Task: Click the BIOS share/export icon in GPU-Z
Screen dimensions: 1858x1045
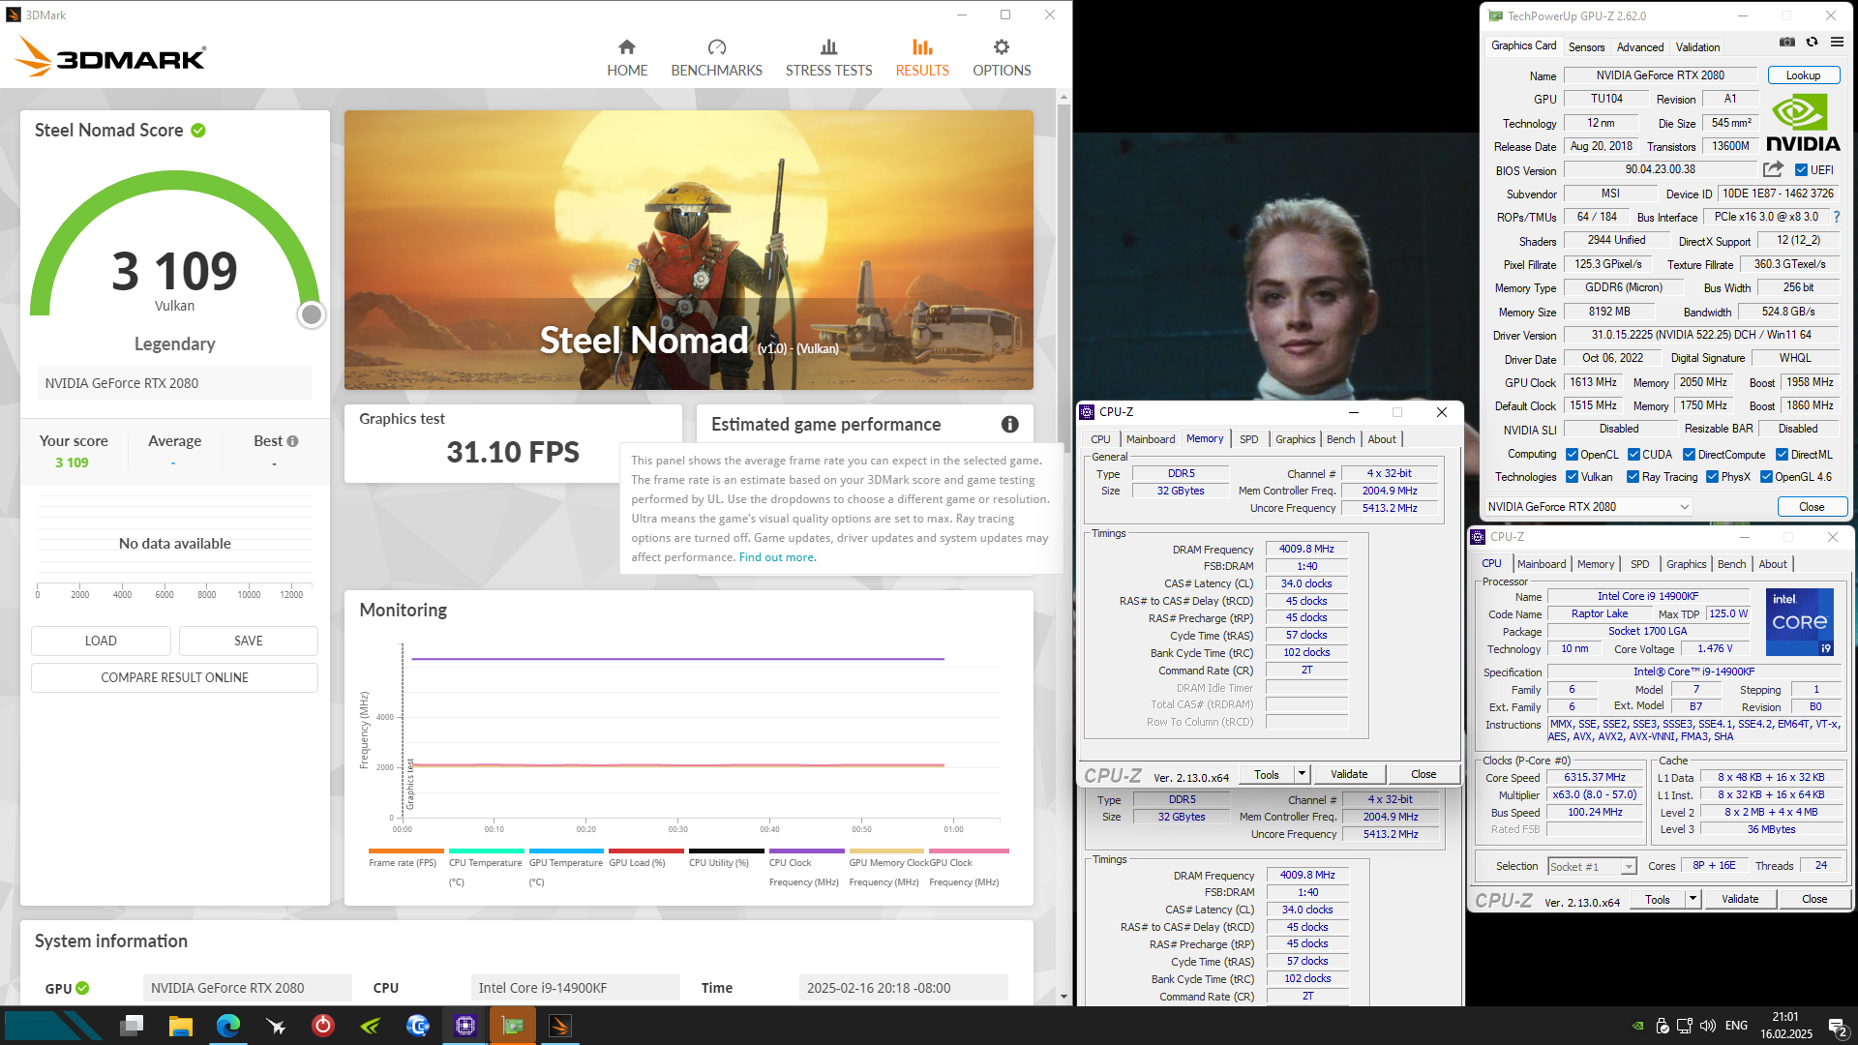Action: (1772, 169)
